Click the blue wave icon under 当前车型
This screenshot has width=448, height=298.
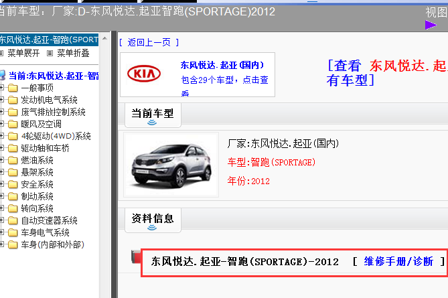[152, 123]
